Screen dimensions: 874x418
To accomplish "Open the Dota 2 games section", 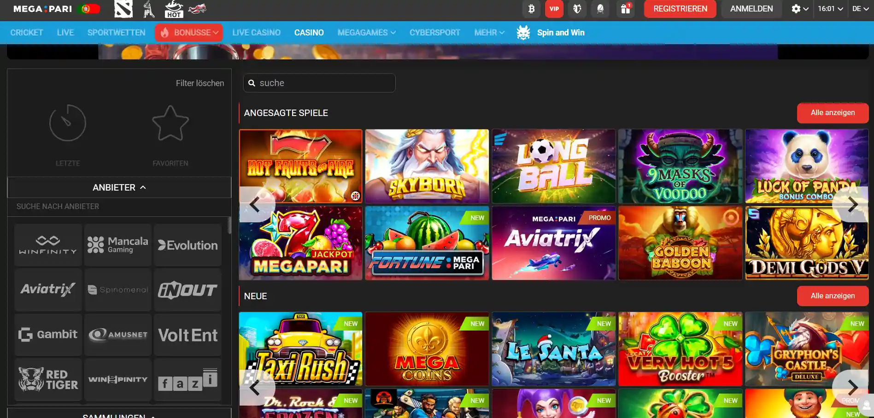I will click(x=123, y=9).
